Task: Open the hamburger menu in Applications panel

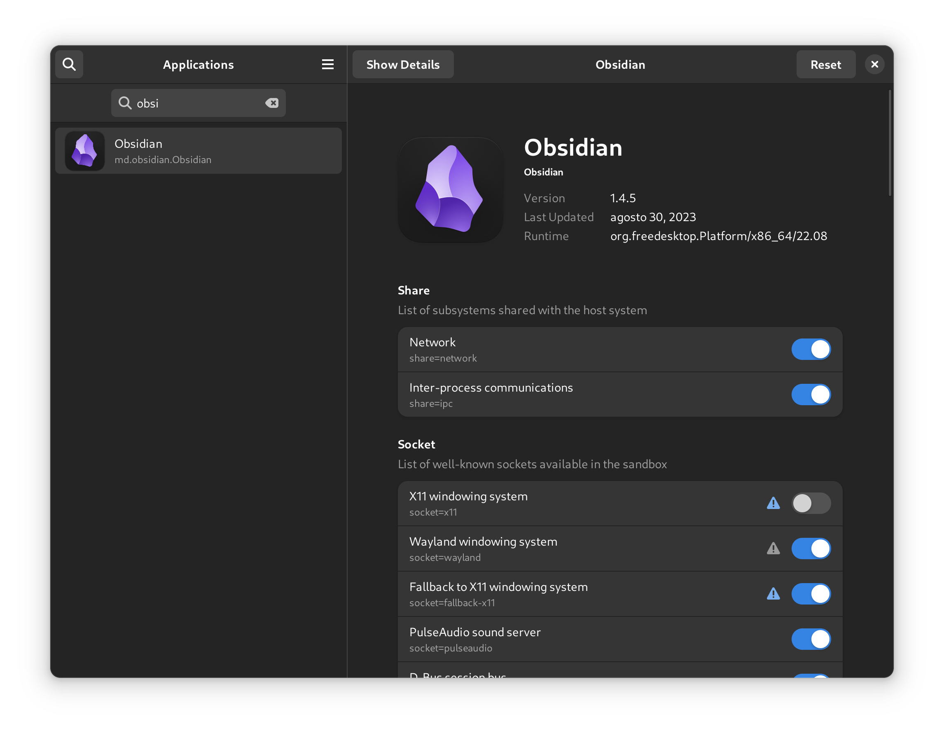Action: tap(327, 64)
